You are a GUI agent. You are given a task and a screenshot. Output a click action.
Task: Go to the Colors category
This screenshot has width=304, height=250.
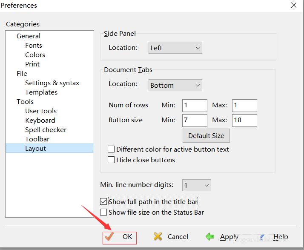pos(35,55)
